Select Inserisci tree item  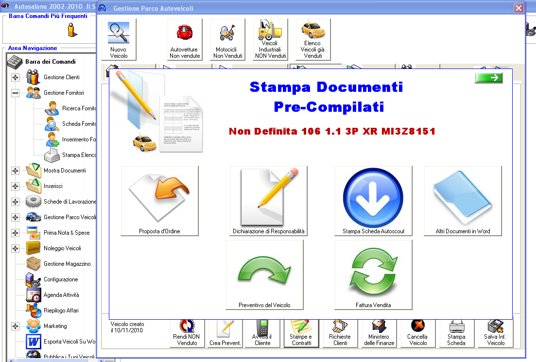pos(53,186)
